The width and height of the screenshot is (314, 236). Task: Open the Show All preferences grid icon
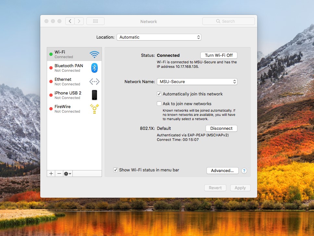click(x=95, y=21)
